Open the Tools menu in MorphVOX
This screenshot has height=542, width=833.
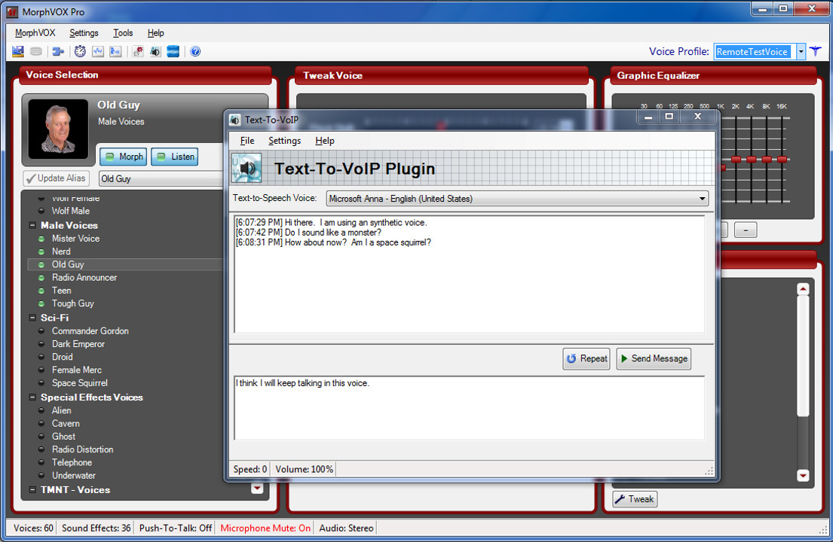(122, 32)
